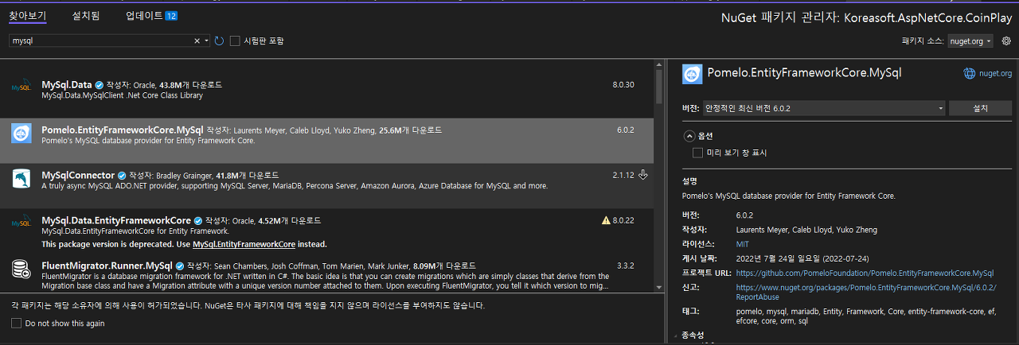Click Pomelo row version 6.0.2
Screen dimensions: 1019x345
(626, 130)
